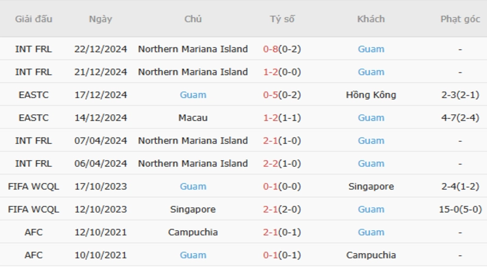Select the Tỷ số column header
This screenshot has width=487, height=274.
[x=282, y=19]
